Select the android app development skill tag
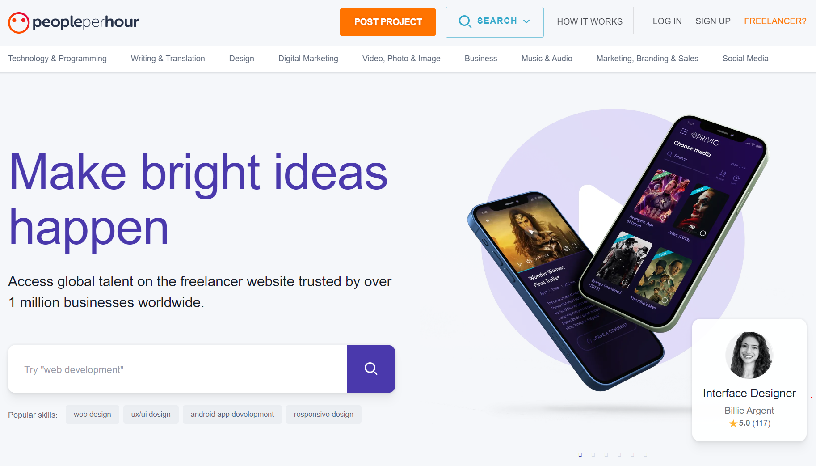Image resolution: width=816 pixels, height=466 pixels. point(232,414)
